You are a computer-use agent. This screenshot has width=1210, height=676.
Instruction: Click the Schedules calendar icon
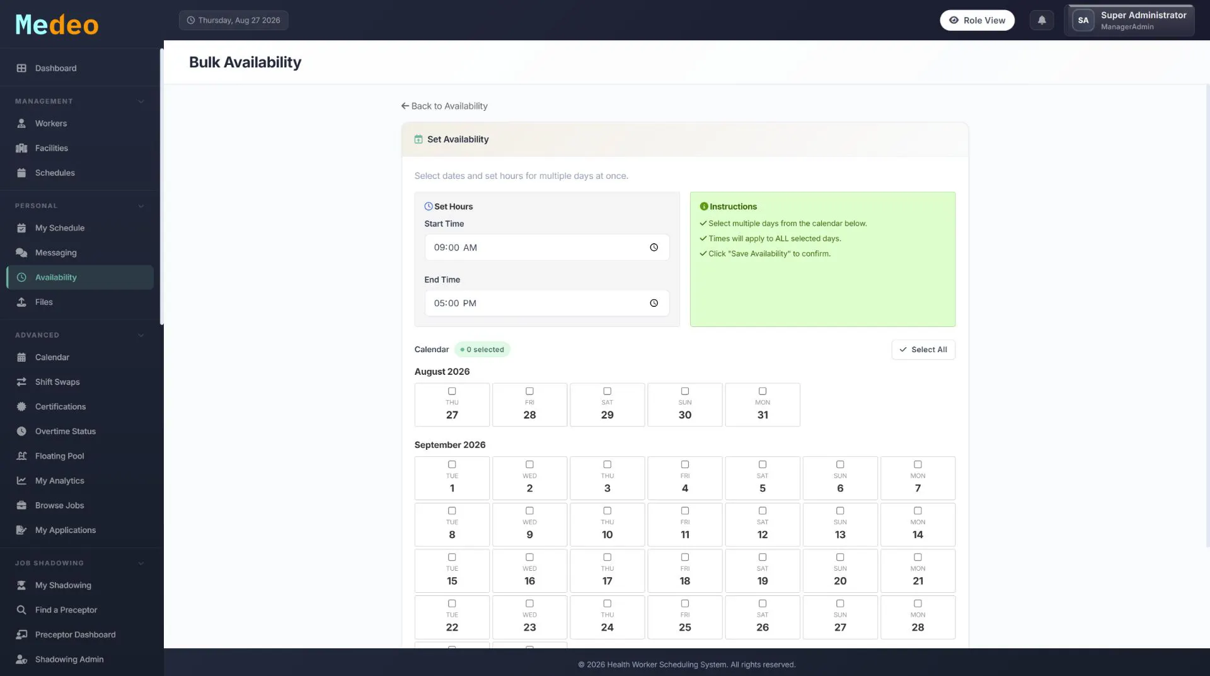pyautogui.click(x=21, y=173)
